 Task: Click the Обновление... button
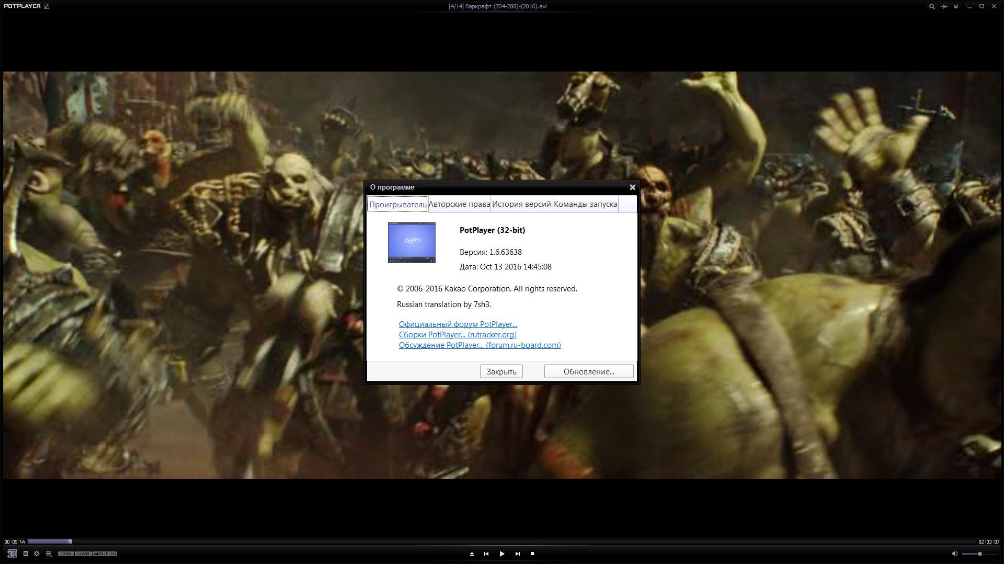click(x=588, y=371)
